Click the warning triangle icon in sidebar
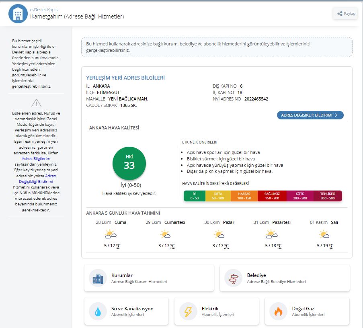 pyautogui.click(x=36, y=103)
